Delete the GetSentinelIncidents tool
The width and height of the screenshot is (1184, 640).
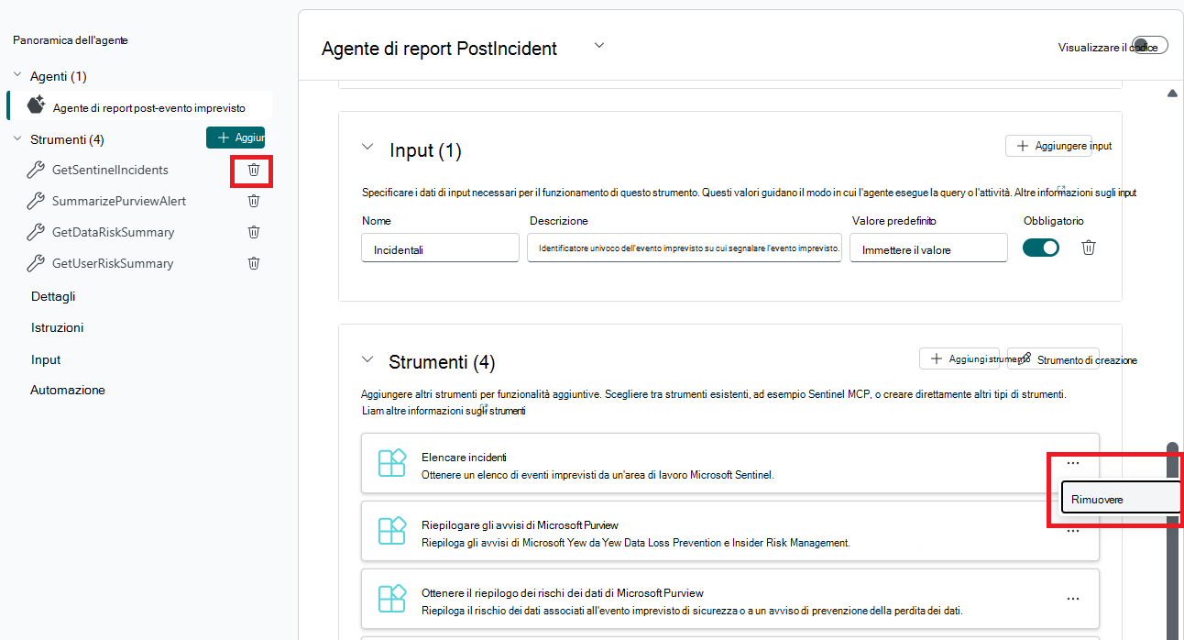coord(254,170)
